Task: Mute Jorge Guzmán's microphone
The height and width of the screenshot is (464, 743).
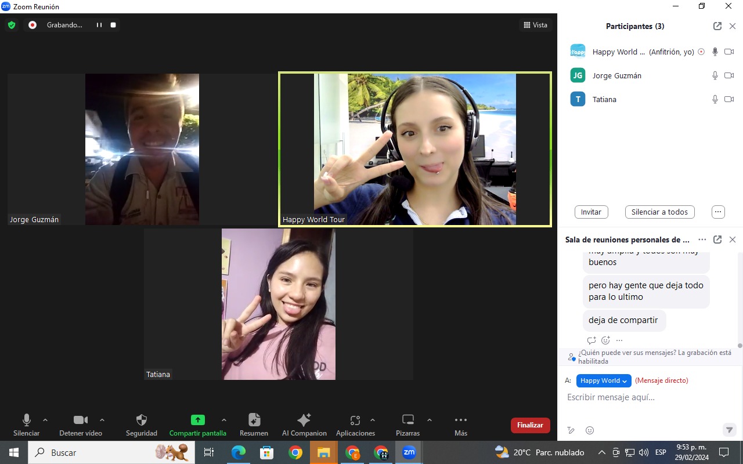Action: coord(715,75)
